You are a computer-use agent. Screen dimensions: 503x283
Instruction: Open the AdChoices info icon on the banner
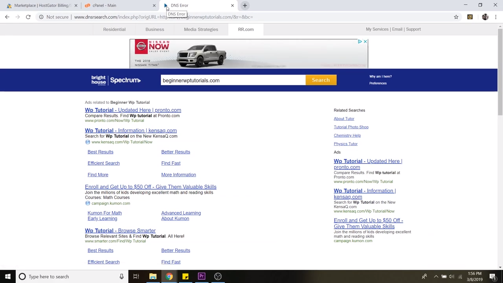tap(360, 42)
